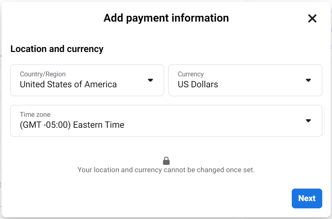Click the (GMT -05:00) Eastern Time value
Viewport: 332px width, 219px height.
pos(72,125)
